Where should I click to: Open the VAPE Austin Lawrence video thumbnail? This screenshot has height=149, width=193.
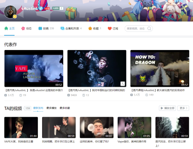34,68
